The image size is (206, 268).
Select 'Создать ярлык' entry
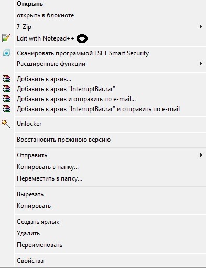(x=38, y=222)
